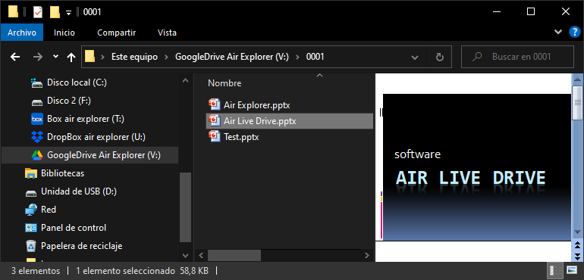
Task: Switch to details view in status bar
Action: click(555, 270)
